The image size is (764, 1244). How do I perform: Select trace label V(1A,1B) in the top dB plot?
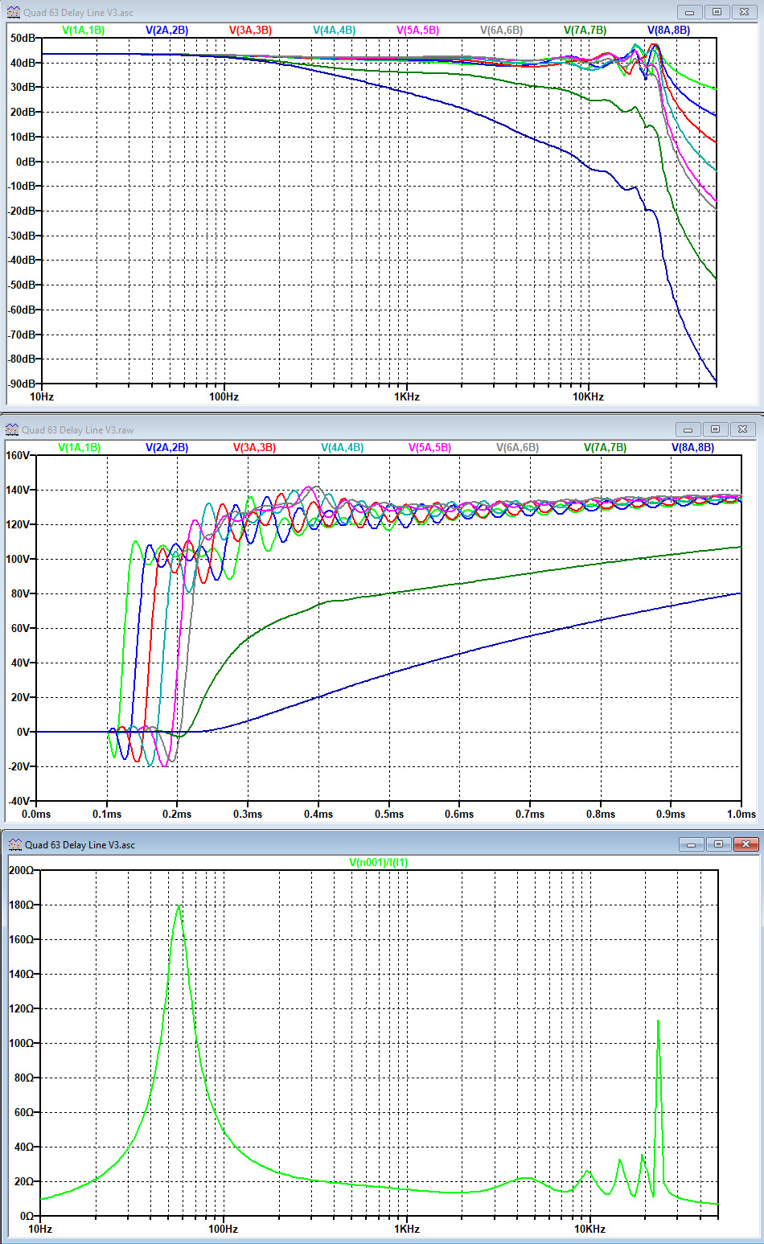click(84, 30)
